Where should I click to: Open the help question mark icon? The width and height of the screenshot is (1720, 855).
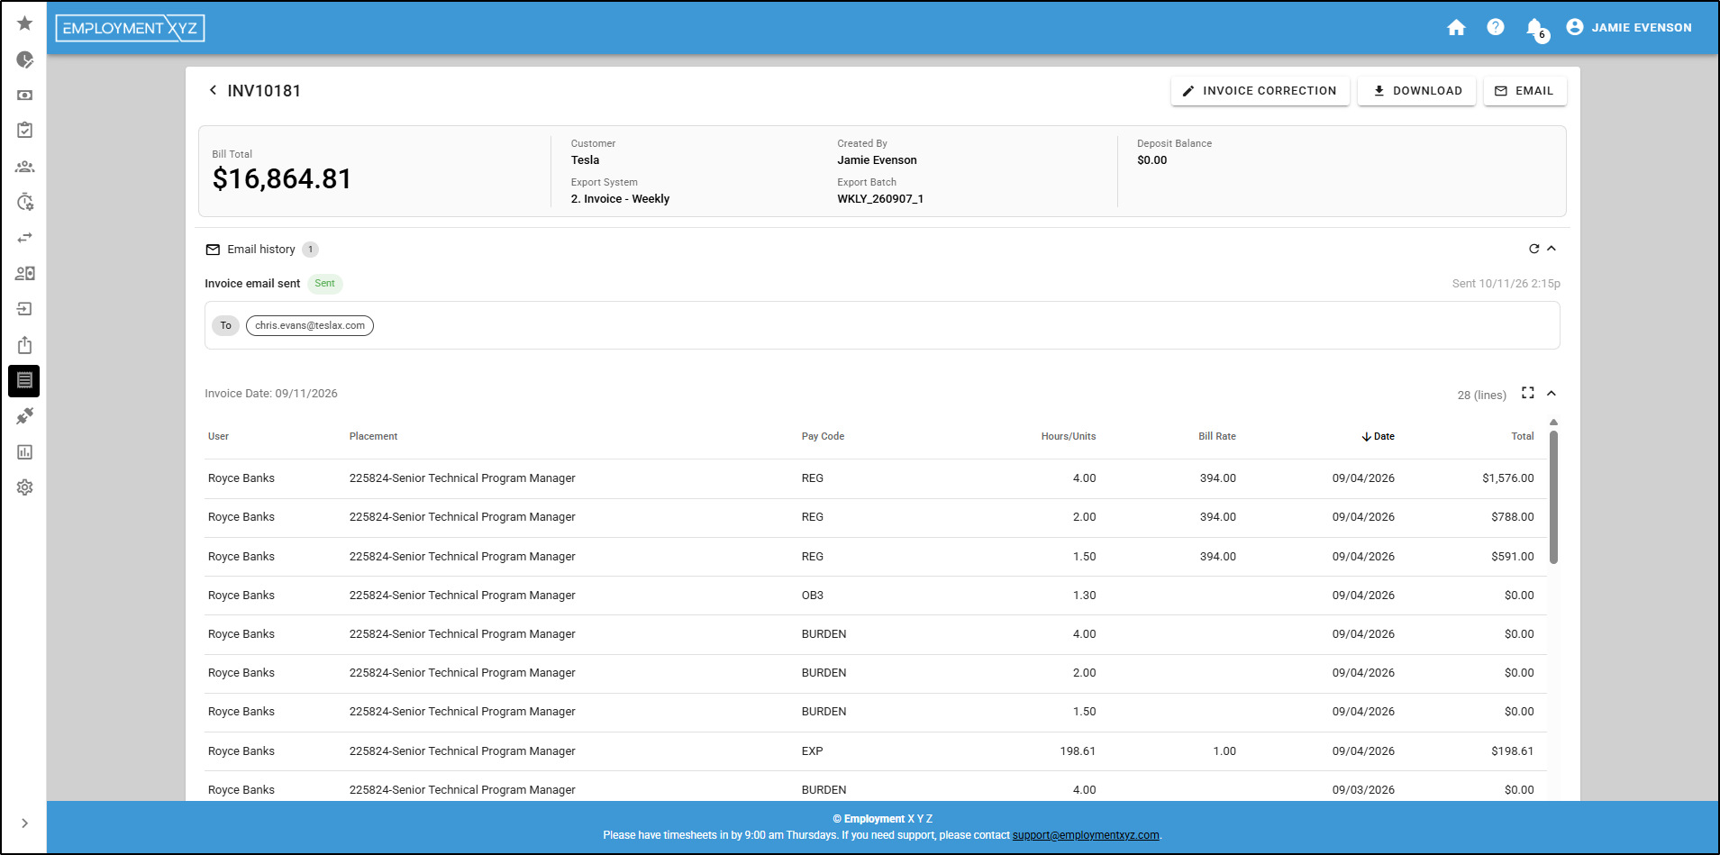1496,27
